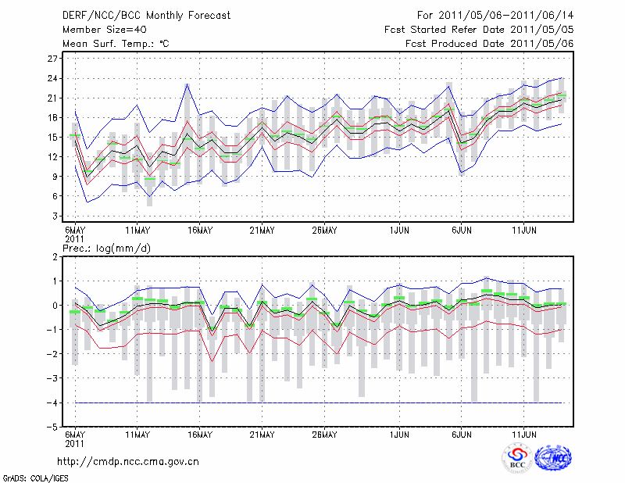
Task: Select the Member Size=40 label
Action: click(98, 30)
